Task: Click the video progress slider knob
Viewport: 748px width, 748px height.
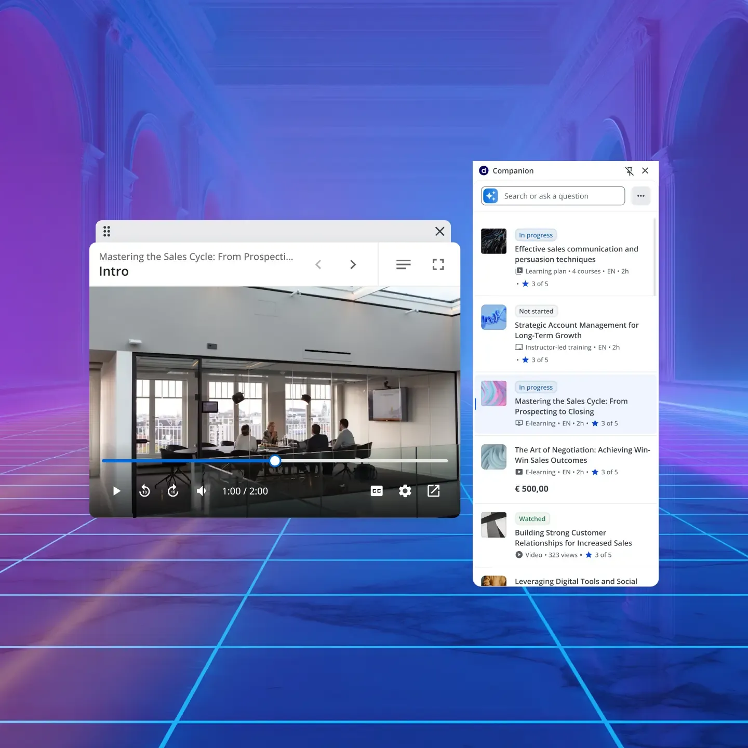Action: [x=275, y=461]
